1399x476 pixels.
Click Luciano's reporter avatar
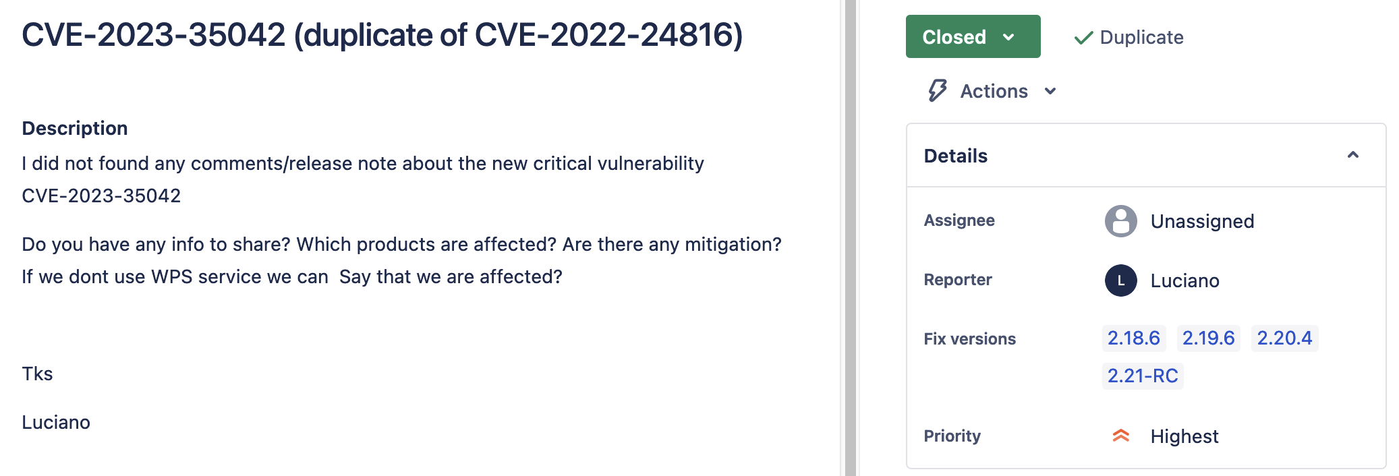1120,280
